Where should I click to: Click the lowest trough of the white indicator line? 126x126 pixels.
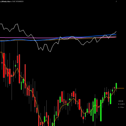tap(50, 52)
